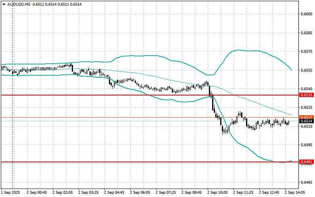
Task: Click the orange 0.6517 price label
Action: point(307,117)
